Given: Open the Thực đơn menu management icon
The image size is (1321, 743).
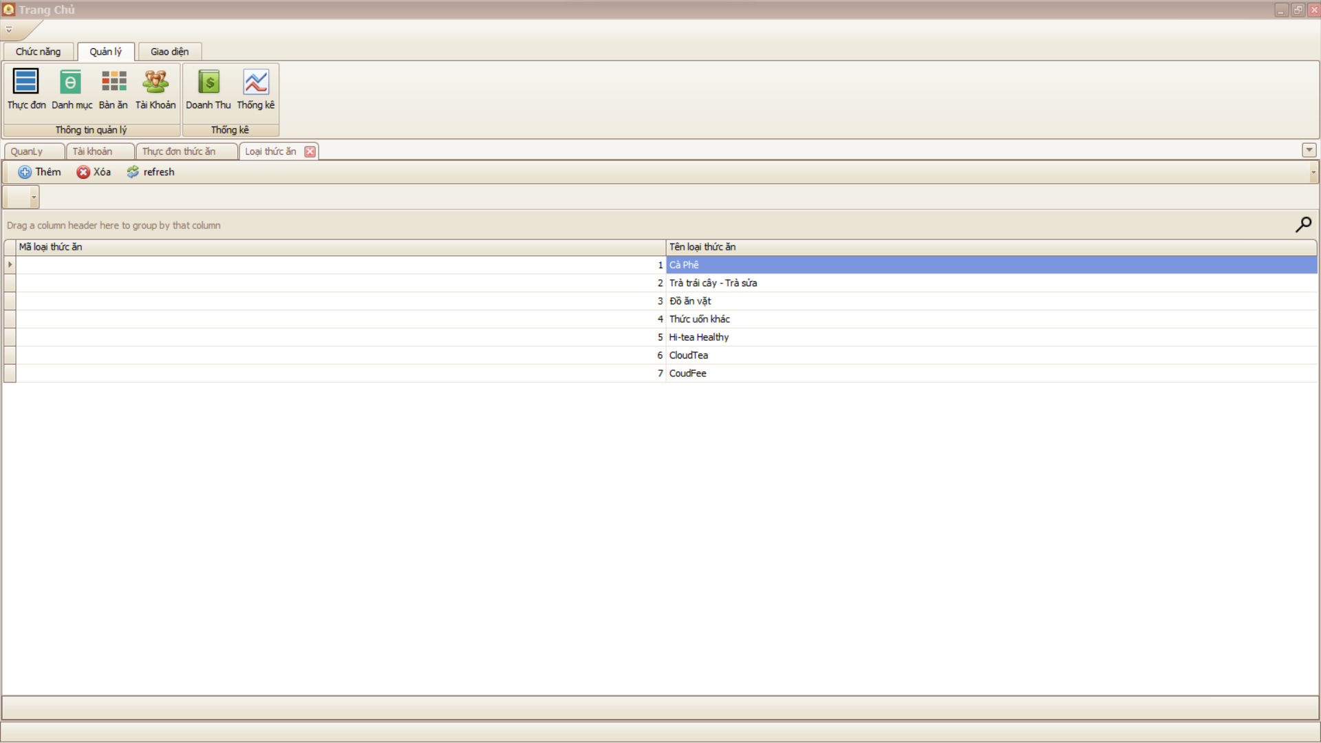Looking at the screenshot, I should [x=26, y=89].
